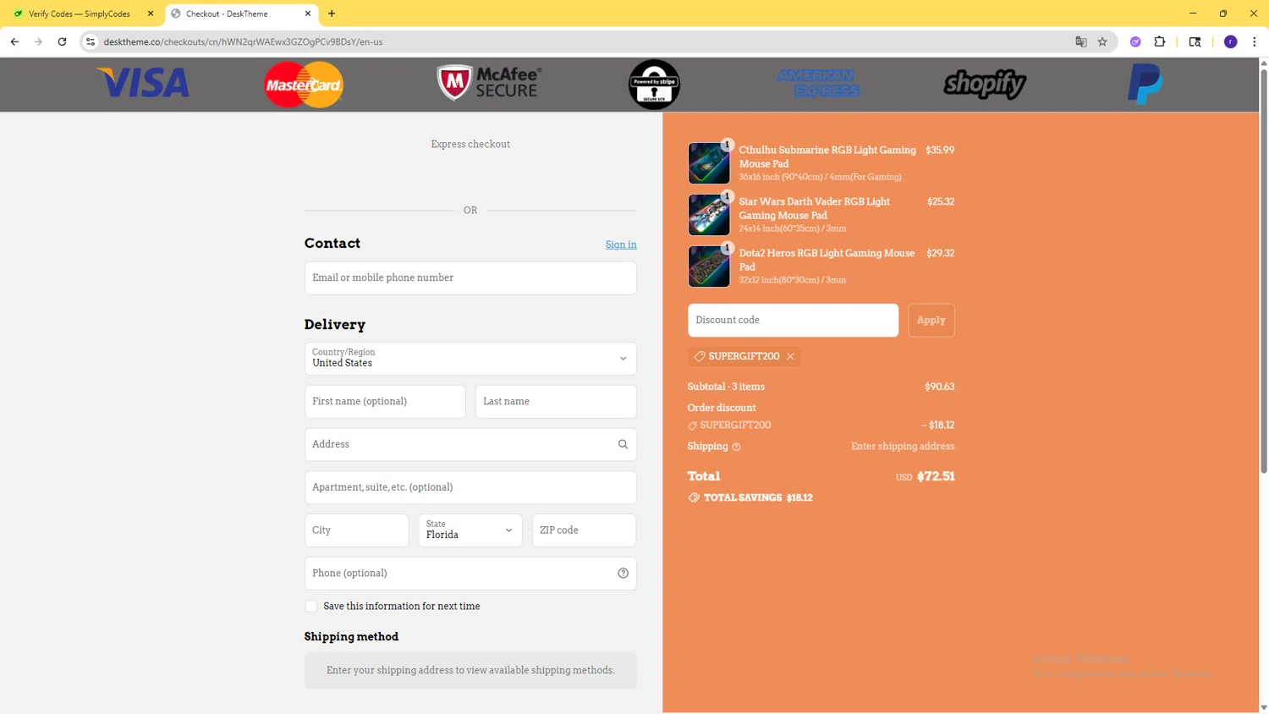Click the Shipping method heading
Viewport: 1269px width, 714px height.
click(351, 637)
